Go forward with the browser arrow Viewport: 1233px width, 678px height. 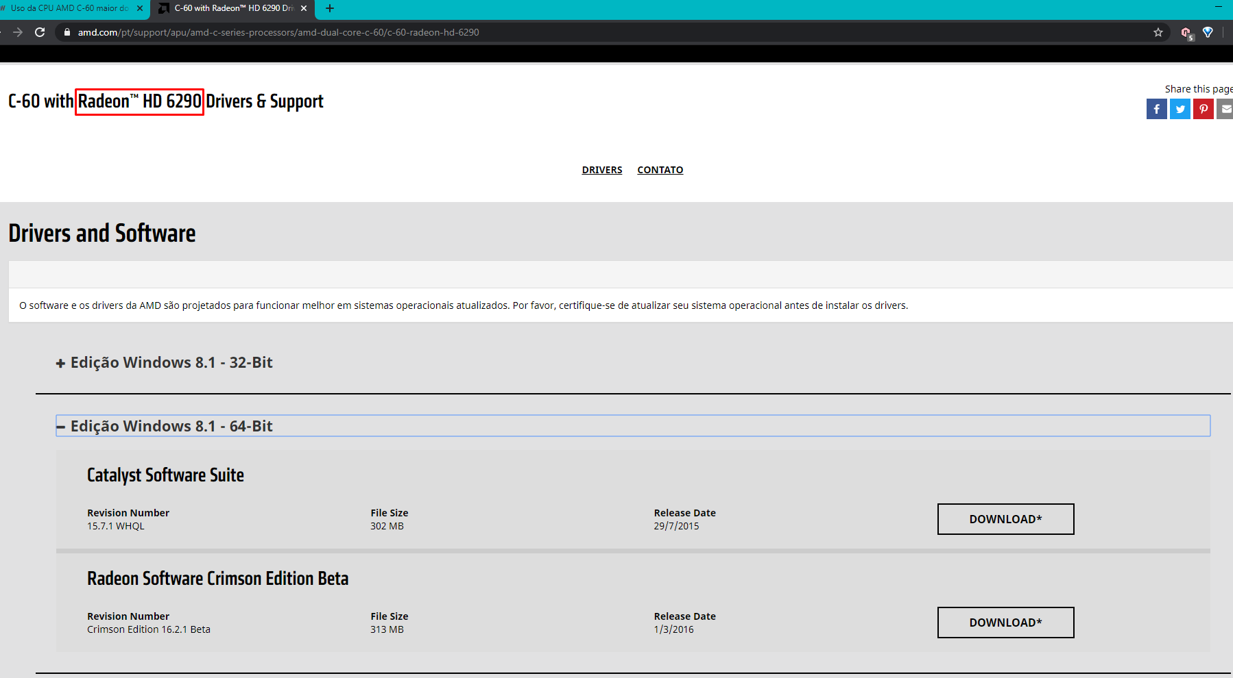pyautogui.click(x=18, y=32)
